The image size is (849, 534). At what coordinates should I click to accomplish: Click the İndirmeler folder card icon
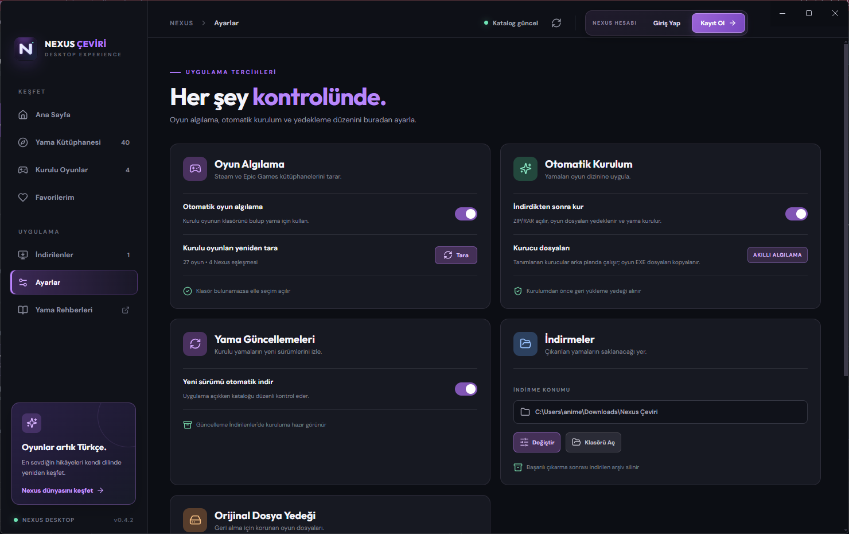click(525, 344)
